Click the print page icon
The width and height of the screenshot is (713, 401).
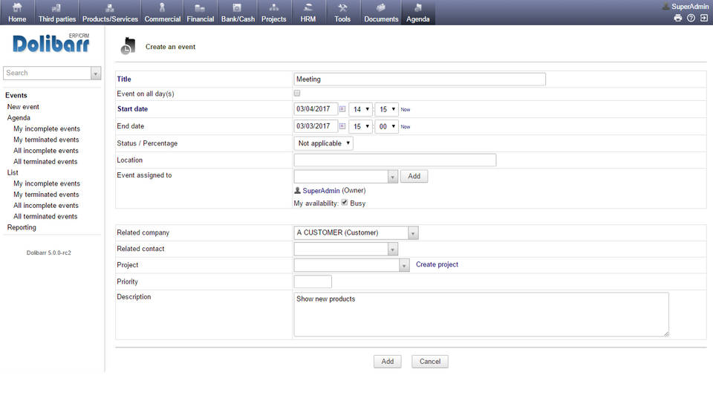(x=678, y=18)
